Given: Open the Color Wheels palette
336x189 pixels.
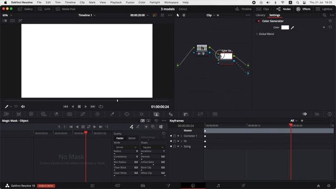Looking at the screenshot, I should [31, 114].
